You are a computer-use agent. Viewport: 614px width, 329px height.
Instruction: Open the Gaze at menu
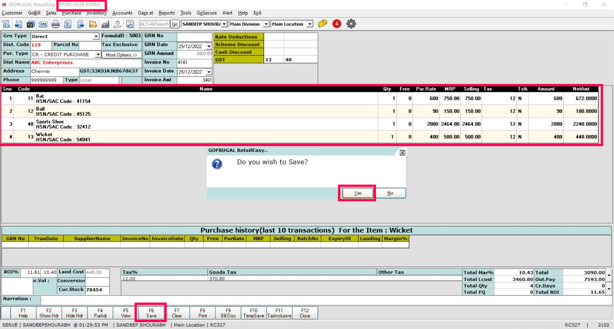[145, 13]
